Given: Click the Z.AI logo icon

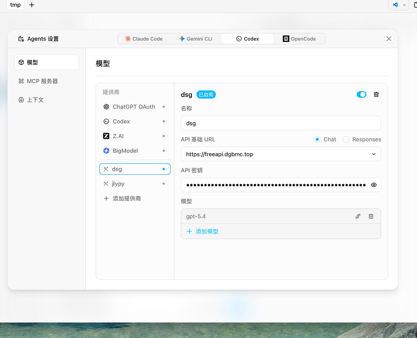Looking at the screenshot, I should point(106,136).
